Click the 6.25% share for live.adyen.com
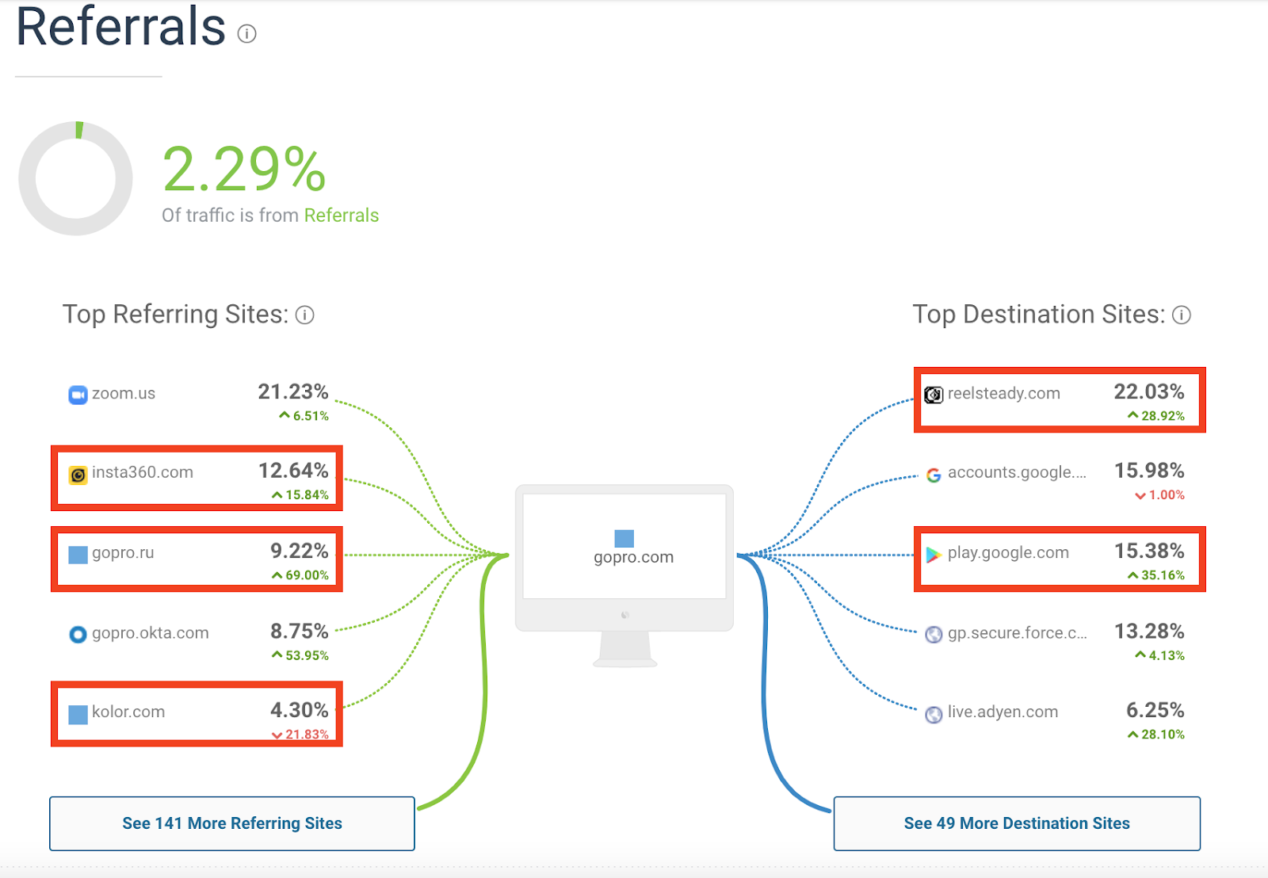This screenshot has width=1268, height=878. [1155, 710]
